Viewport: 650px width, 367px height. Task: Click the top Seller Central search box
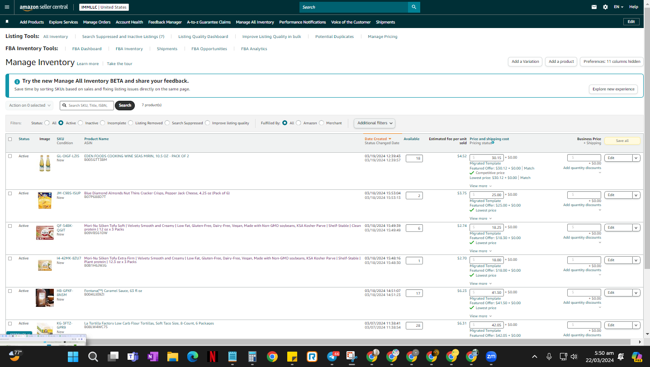(x=354, y=7)
